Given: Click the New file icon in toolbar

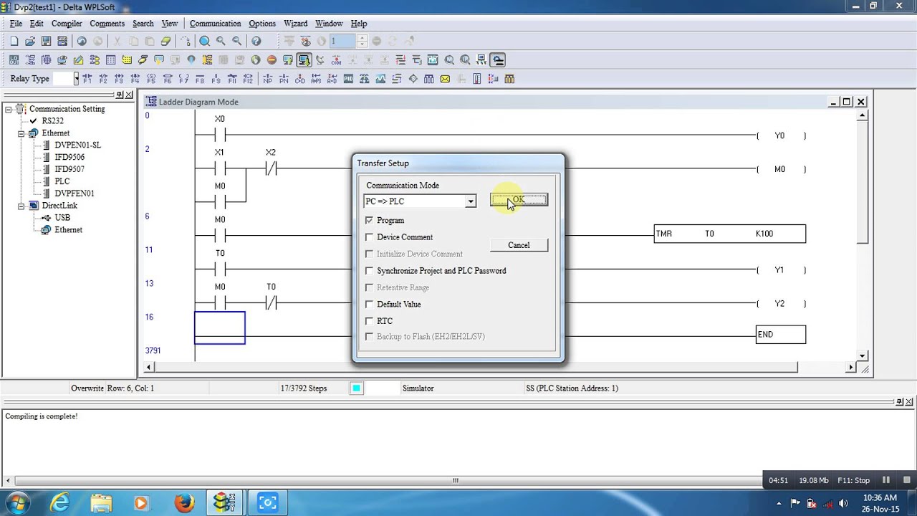Looking at the screenshot, I should click(x=14, y=42).
